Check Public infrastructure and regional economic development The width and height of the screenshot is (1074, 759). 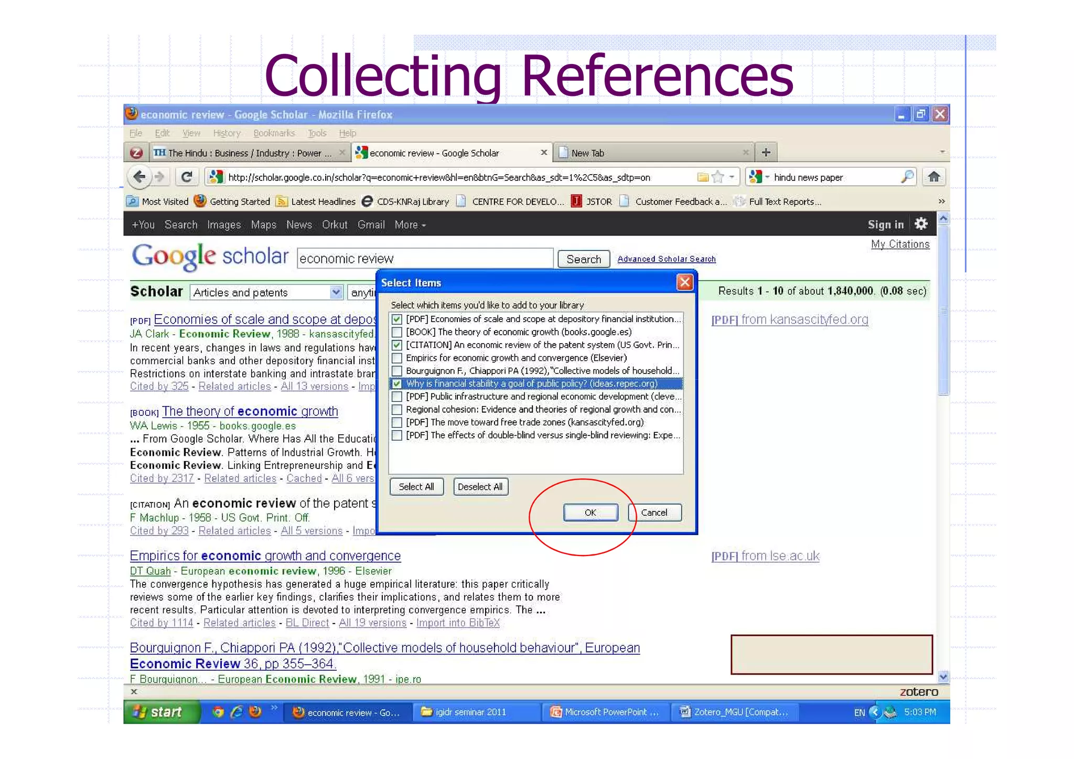[x=397, y=397]
